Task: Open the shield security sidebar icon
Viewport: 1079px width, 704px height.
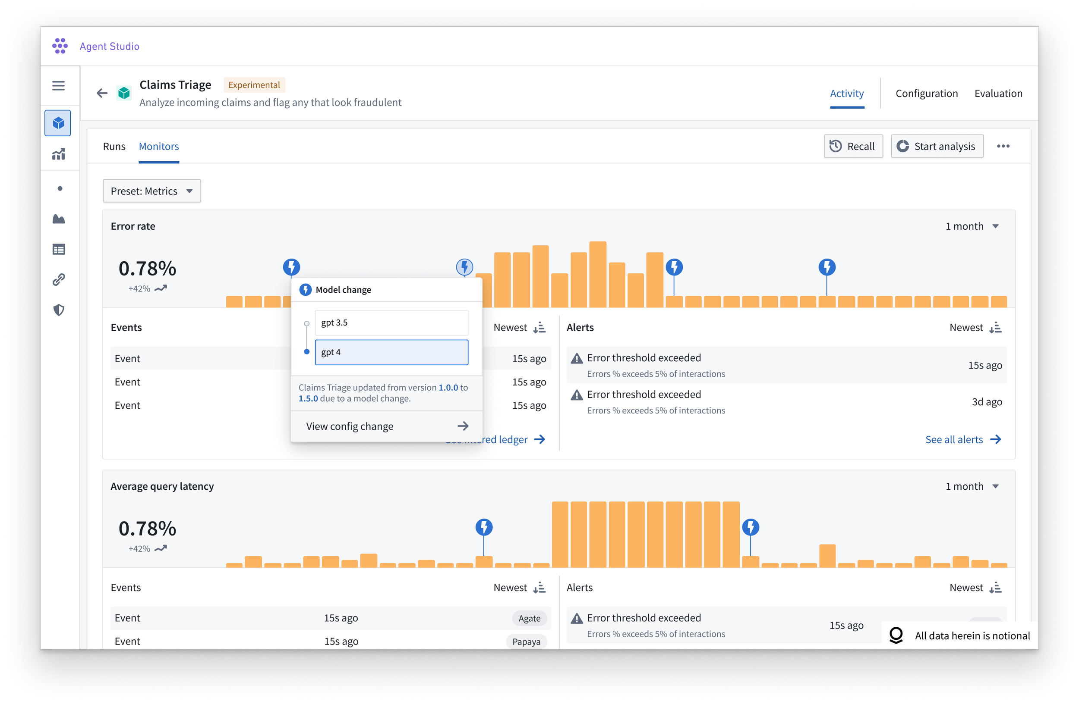Action: click(x=59, y=310)
